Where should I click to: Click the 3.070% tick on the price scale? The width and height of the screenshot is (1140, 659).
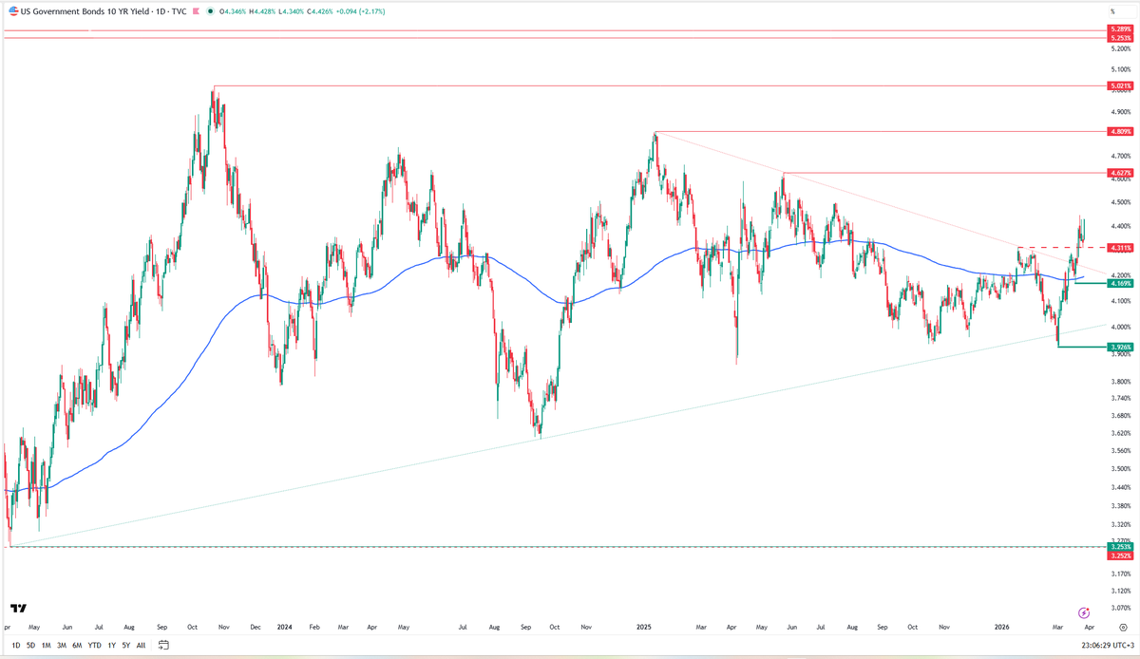tap(1120, 609)
